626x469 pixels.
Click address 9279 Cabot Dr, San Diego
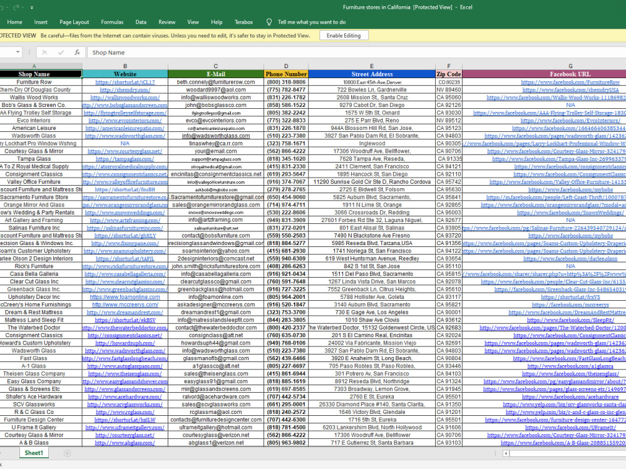click(x=372, y=105)
